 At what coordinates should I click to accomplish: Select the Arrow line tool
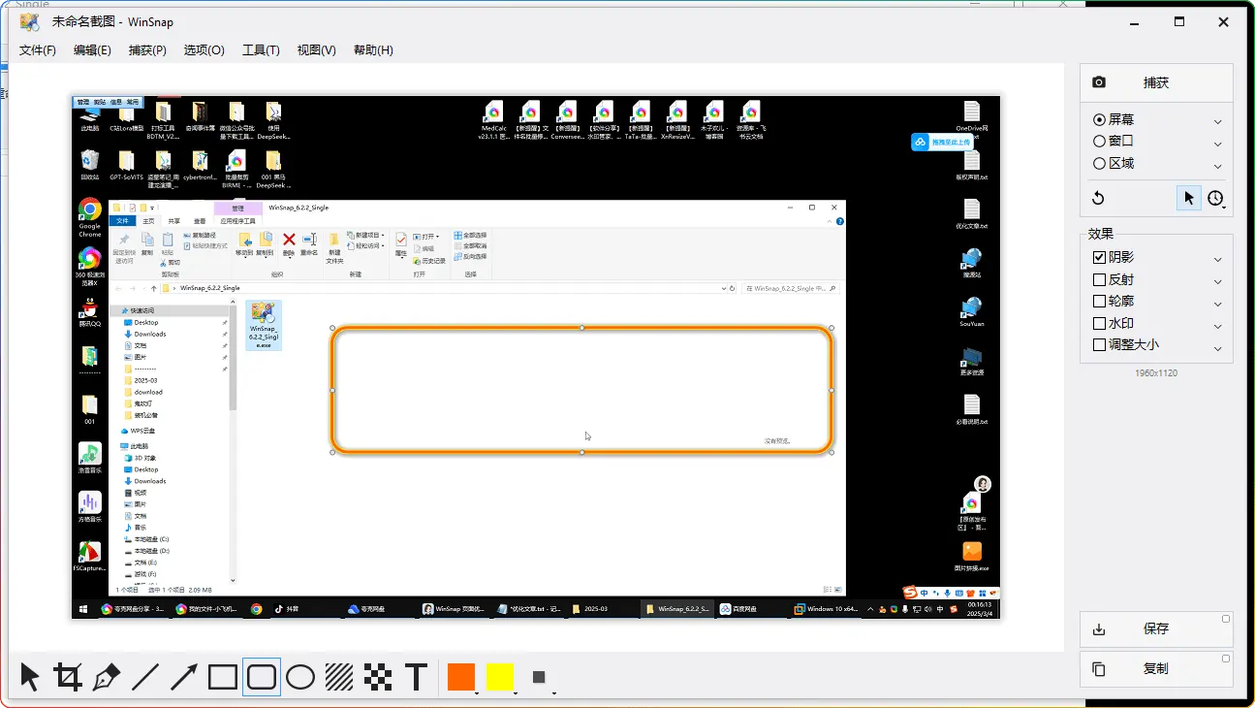tap(184, 677)
